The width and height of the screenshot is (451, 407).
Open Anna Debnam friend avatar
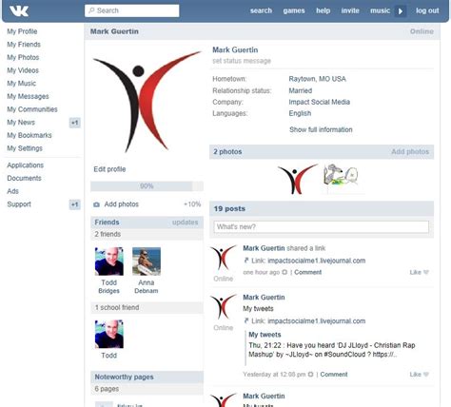147,262
